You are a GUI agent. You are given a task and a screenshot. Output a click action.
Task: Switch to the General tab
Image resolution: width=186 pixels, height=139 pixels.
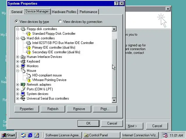click(17, 12)
